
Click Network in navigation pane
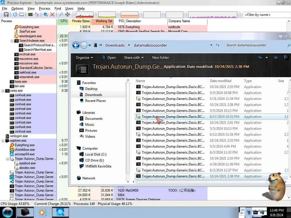tap(89, 178)
